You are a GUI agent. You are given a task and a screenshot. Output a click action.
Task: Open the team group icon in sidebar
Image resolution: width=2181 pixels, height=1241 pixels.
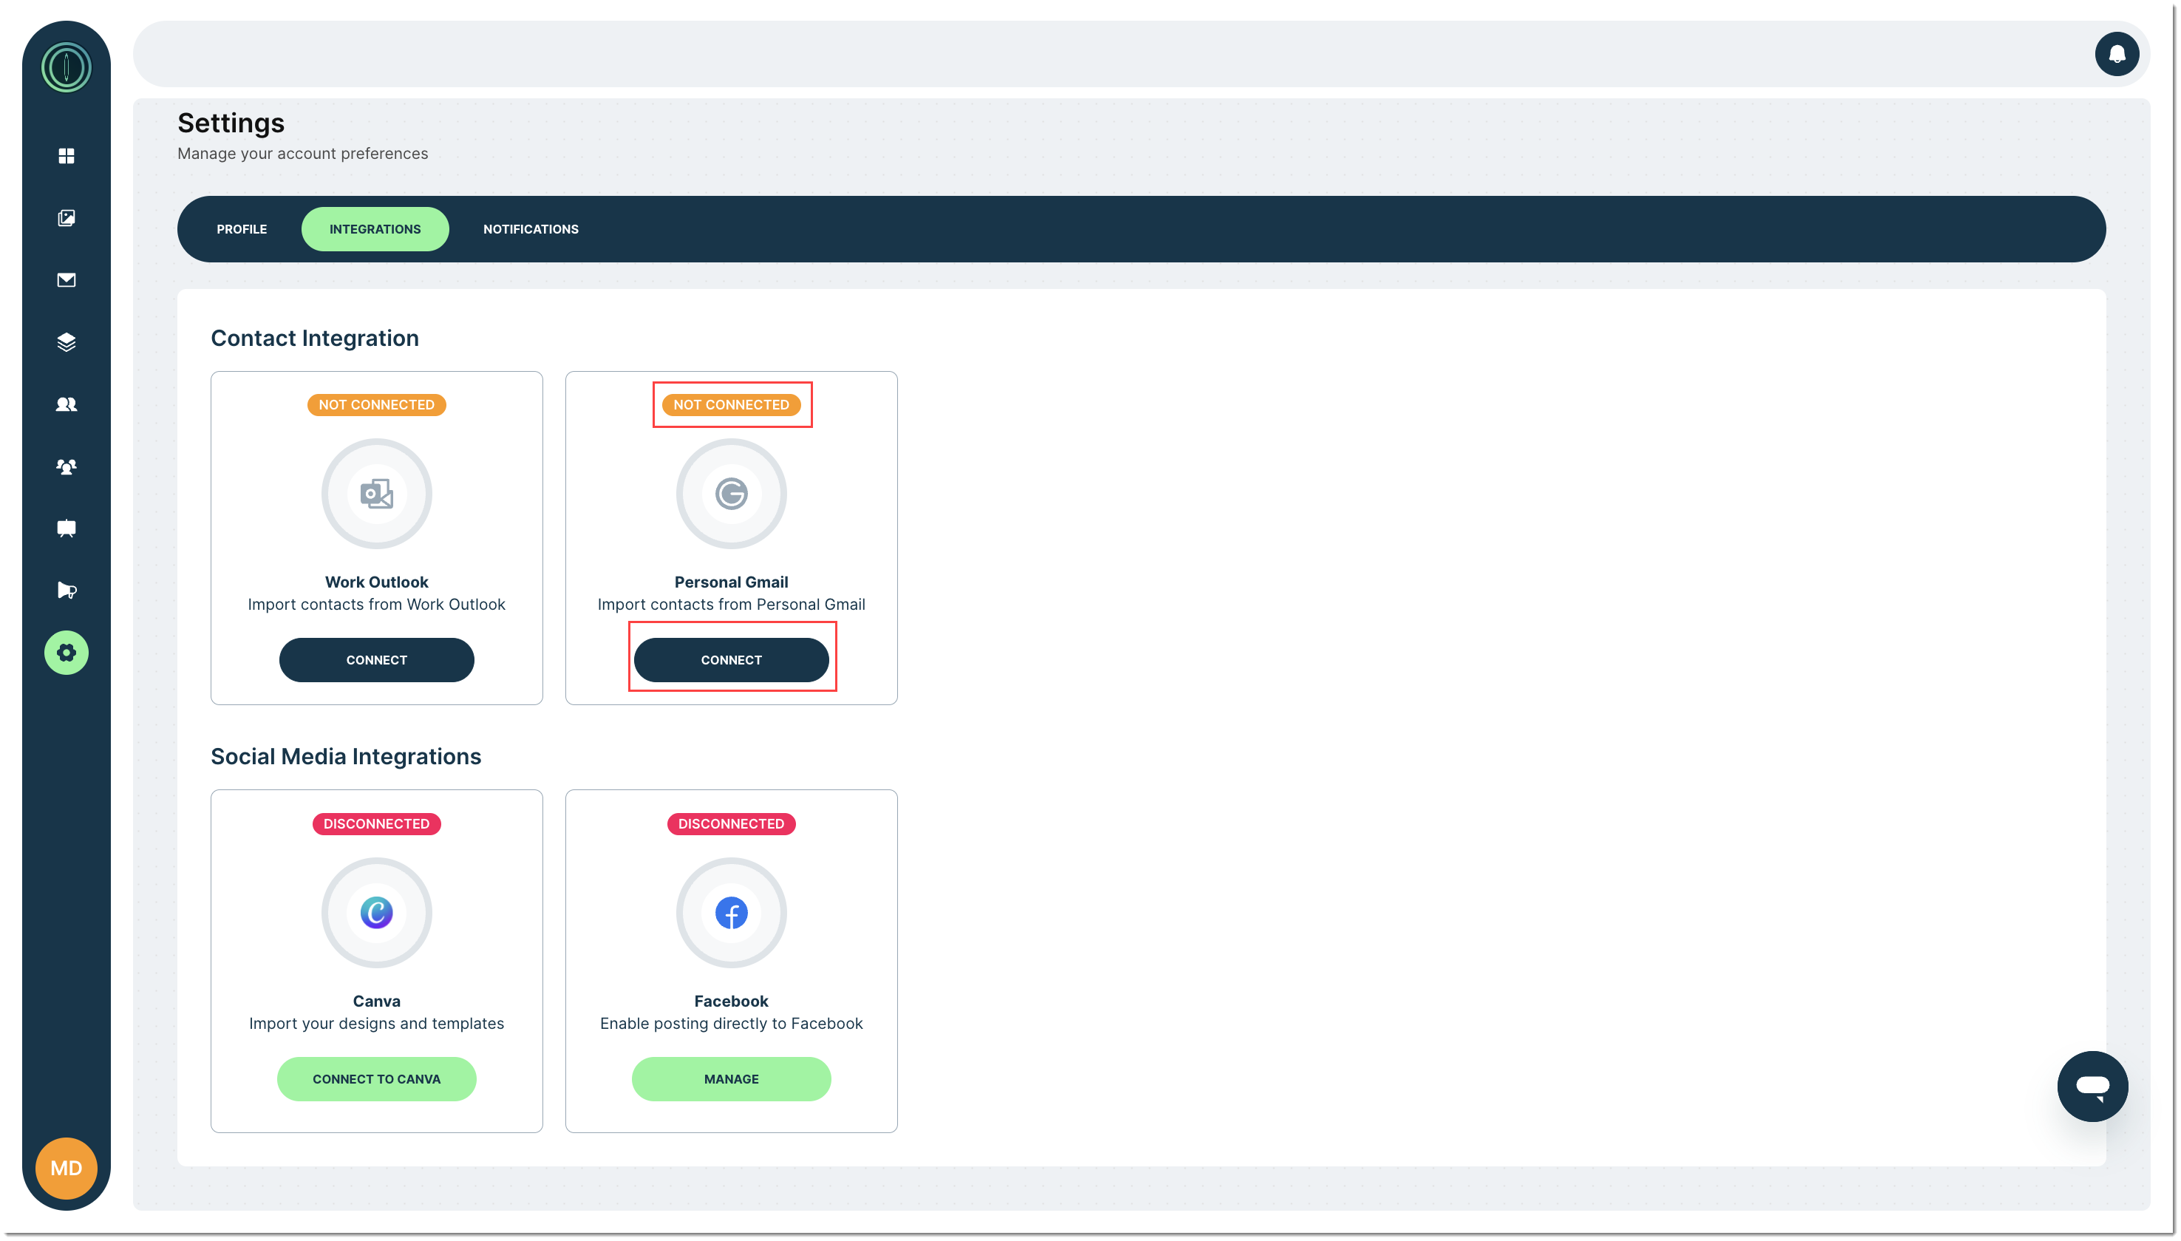coord(67,466)
